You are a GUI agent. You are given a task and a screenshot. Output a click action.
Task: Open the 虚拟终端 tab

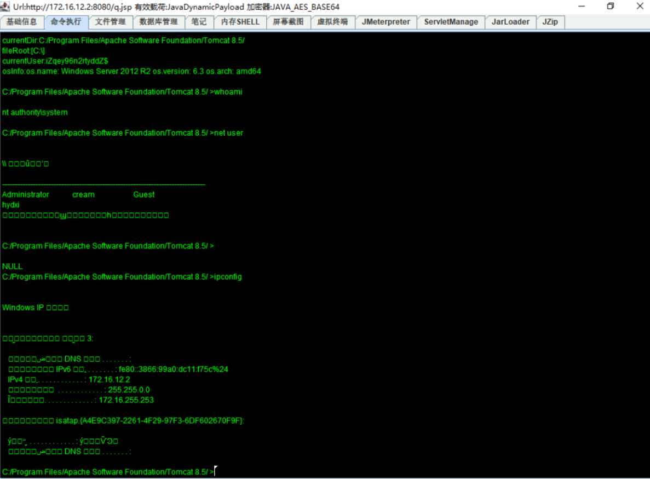pyautogui.click(x=332, y=22)
